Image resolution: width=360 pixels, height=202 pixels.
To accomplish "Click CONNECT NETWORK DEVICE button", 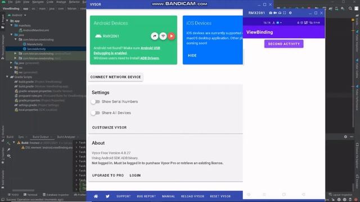I will [x=115, y=77].
